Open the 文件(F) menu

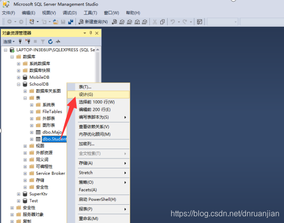[8, 13]
